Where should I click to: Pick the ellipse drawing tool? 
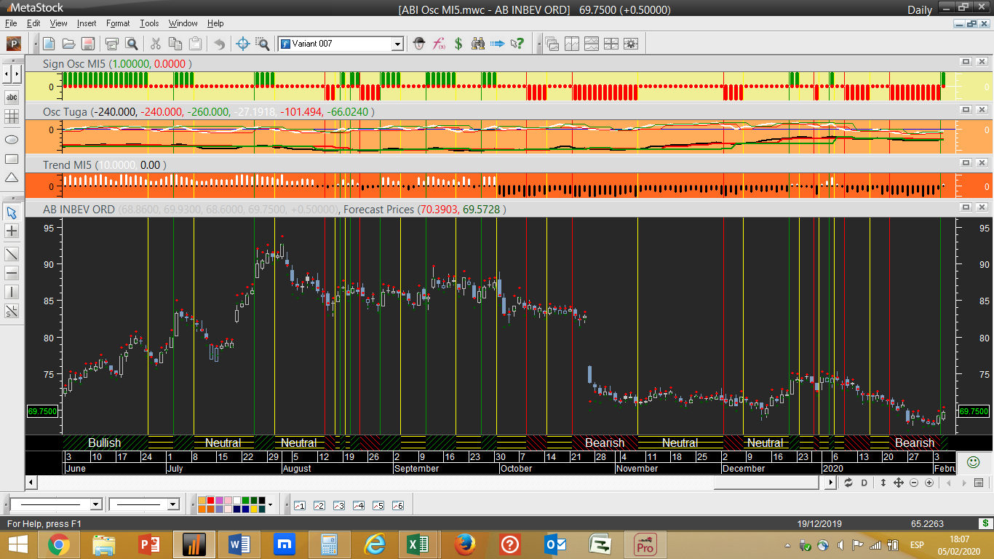click(x=12, y=139)
